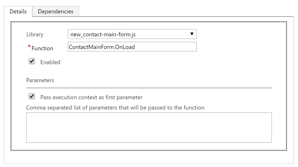Click the comma separated list description
The width and height of the screenshot is (298, 167).
pyautogui.click(x=115, y=108)
